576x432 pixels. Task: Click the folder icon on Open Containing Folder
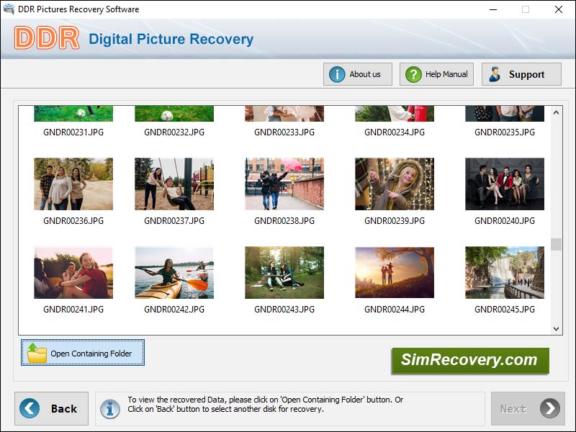click(37, 353)
